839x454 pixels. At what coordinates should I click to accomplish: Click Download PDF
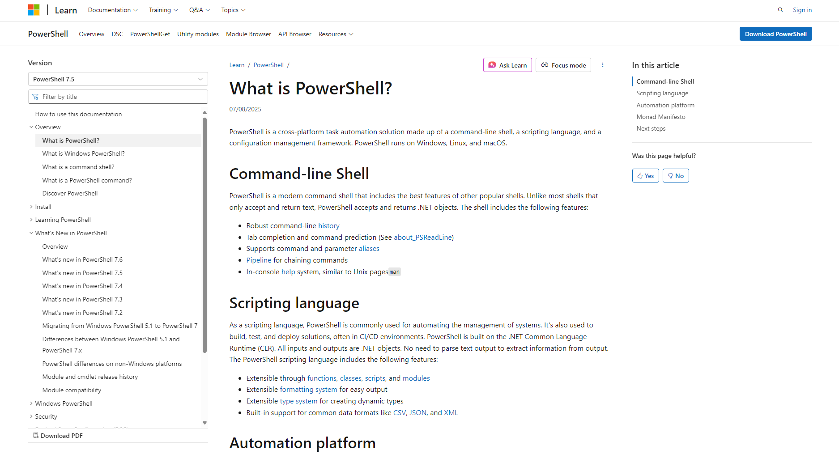(x=58, y=436)
